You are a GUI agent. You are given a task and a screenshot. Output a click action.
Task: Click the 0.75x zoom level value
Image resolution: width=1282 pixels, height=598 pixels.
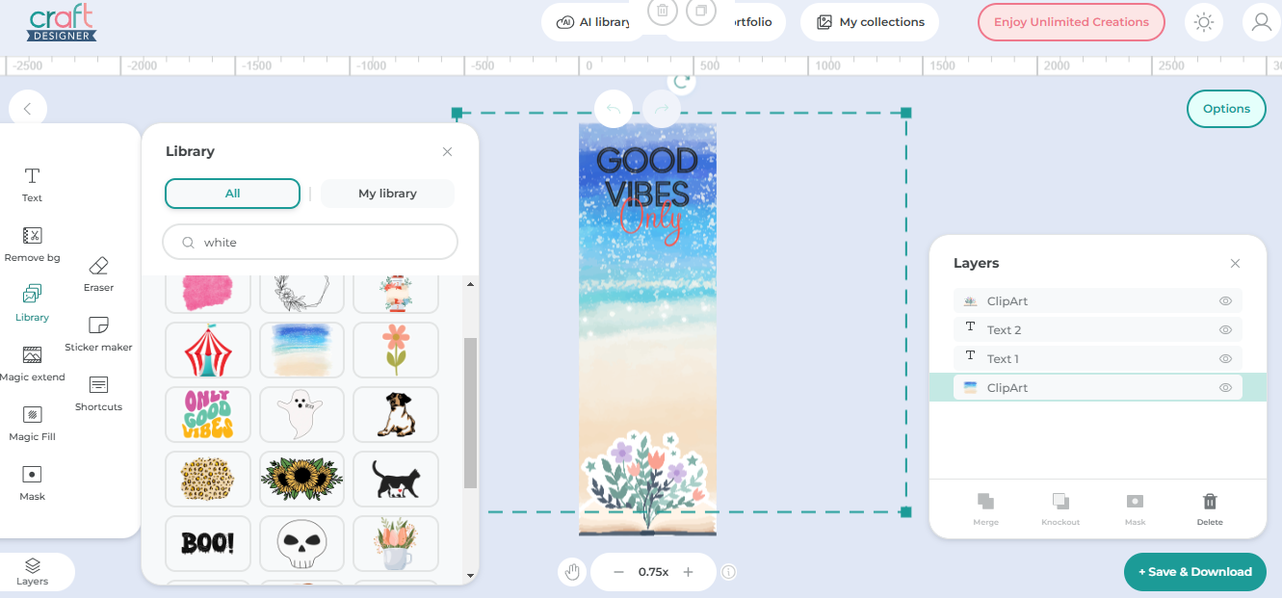tap(653, 572)
